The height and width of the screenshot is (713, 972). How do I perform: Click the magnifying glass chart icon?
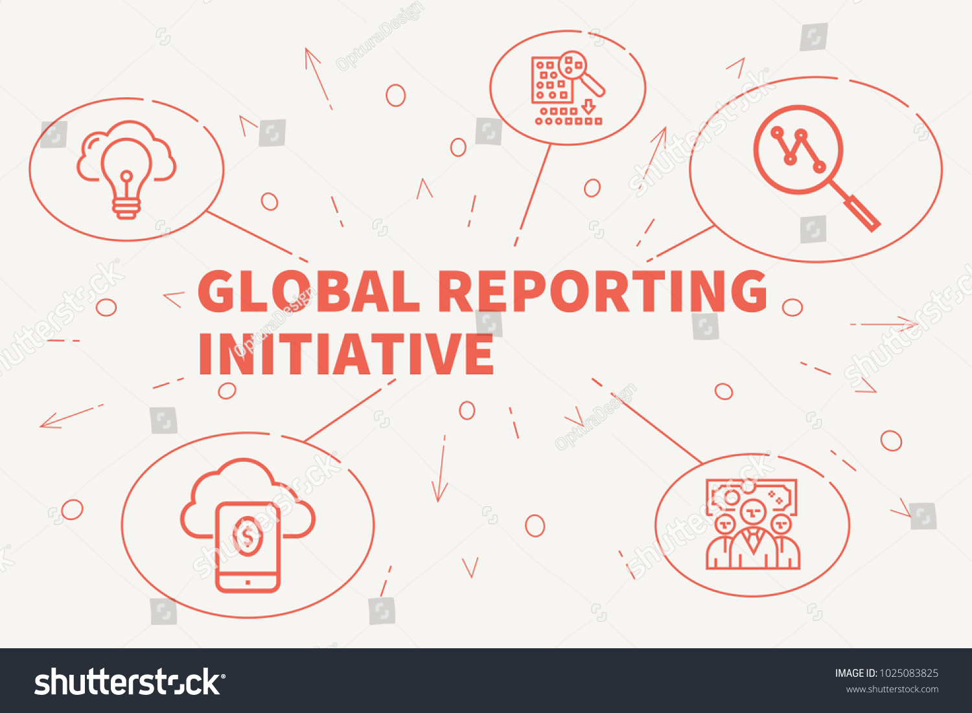[816, 168]
